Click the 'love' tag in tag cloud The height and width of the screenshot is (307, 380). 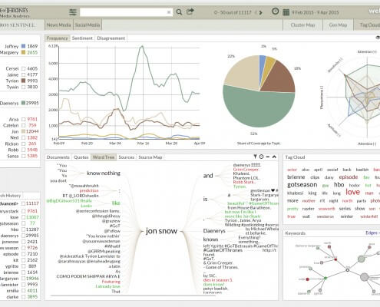353,192
